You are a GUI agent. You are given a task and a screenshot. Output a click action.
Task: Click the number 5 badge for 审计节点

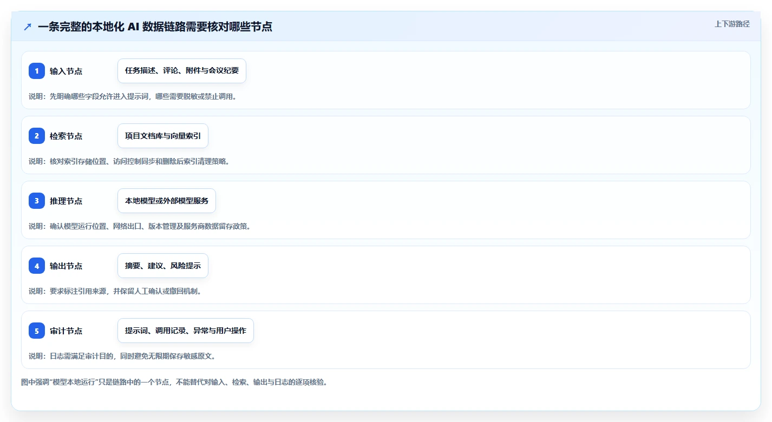pyautogui.click(x=37, y=331)
